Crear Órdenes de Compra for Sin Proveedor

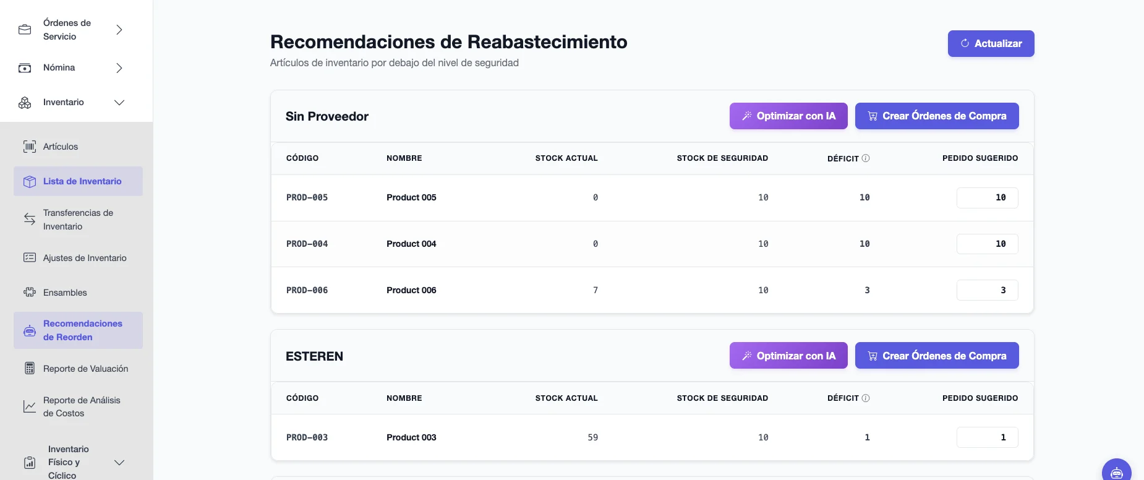coord(937,116)
